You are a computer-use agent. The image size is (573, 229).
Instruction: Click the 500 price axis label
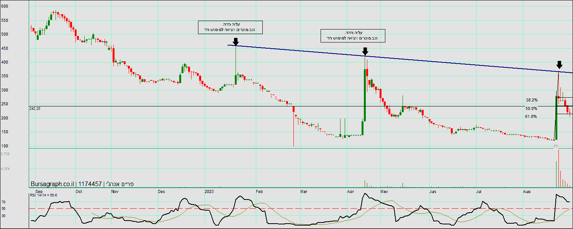[5, 34]
